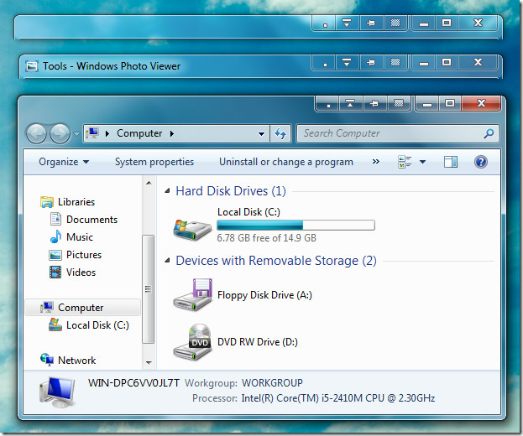This screenshot has height=436, width=523.
Task: Click the dot button in top untitled window
Action: (325, 23)
